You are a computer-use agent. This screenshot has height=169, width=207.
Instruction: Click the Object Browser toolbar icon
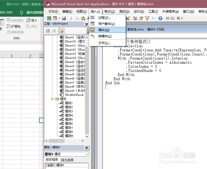147,18
